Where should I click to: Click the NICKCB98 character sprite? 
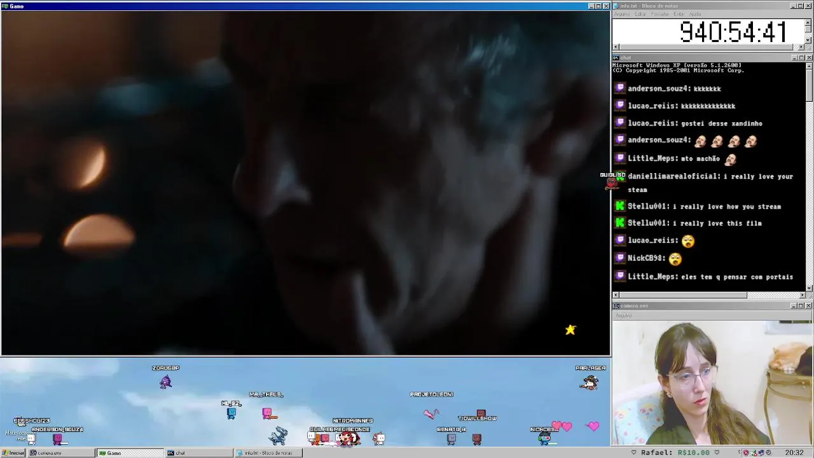(x=544, y=438)
